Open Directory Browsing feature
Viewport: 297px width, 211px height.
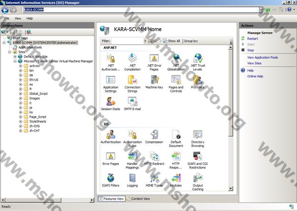tap(198, 138)
